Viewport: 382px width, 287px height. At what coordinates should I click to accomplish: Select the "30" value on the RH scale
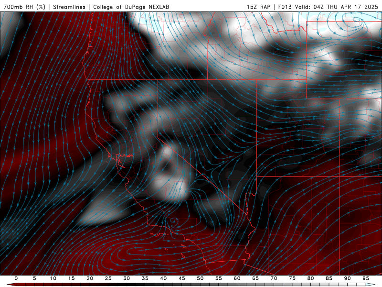pyautogui.click(x=127, y=278)
